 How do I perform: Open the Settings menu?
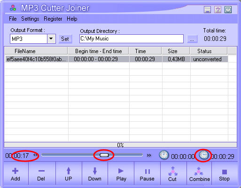coord(30,19)
